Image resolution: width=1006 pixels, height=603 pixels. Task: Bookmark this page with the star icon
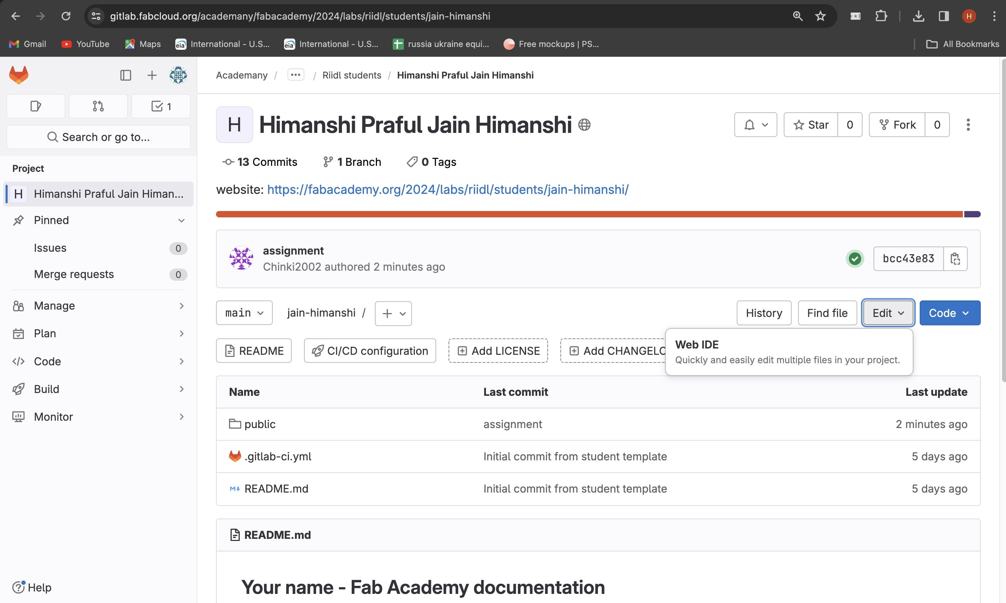[x=820, y=16]
